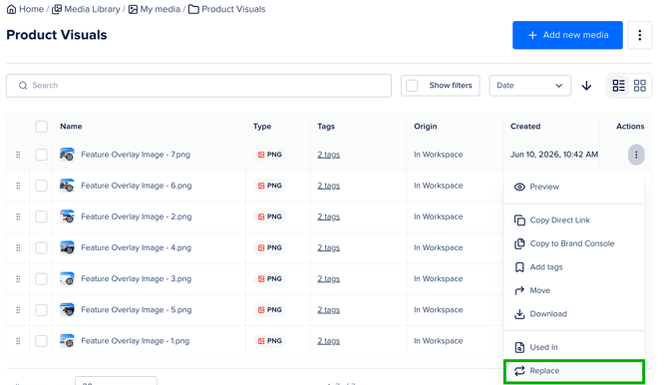Check Feature Overlay Image - 7.png

[x=41, y=155]
